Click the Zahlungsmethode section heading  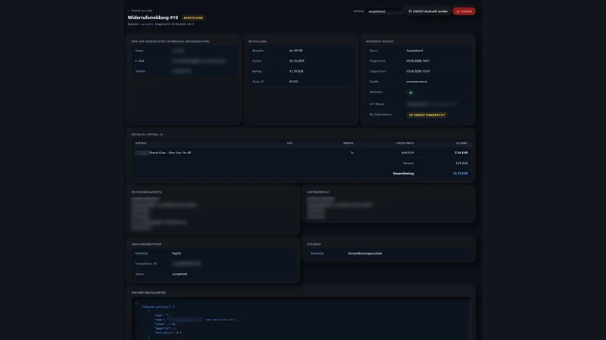click(146, 244)
